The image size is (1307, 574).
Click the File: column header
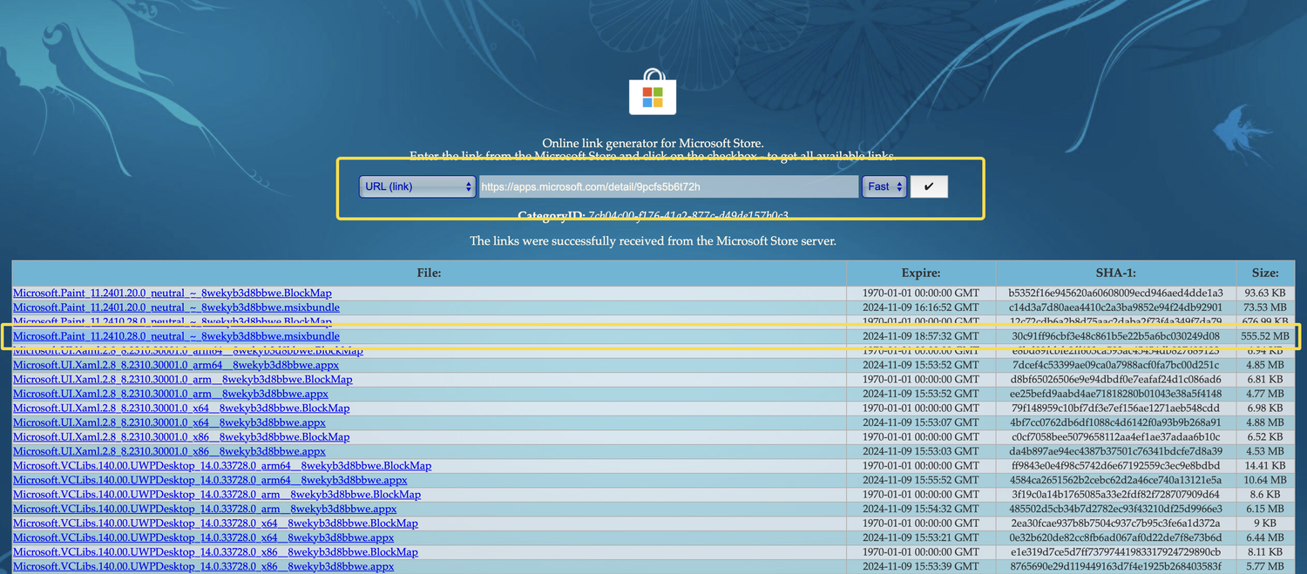(429, 273)
